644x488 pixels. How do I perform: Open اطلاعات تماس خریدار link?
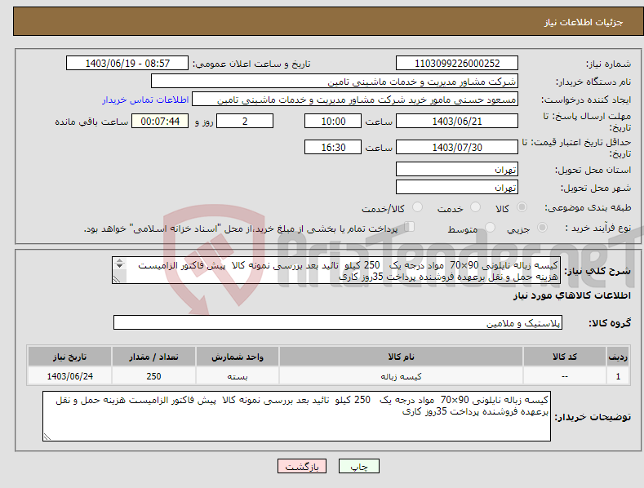pyautogui.click(x=145, y=100)
